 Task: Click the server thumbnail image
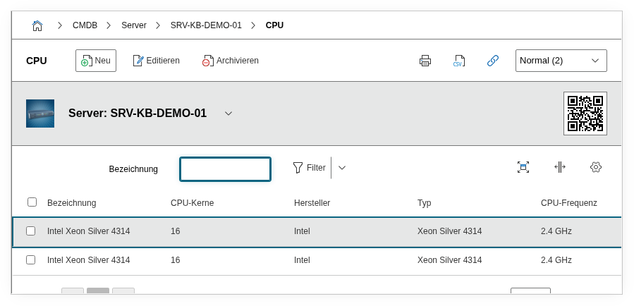[40, 114]
